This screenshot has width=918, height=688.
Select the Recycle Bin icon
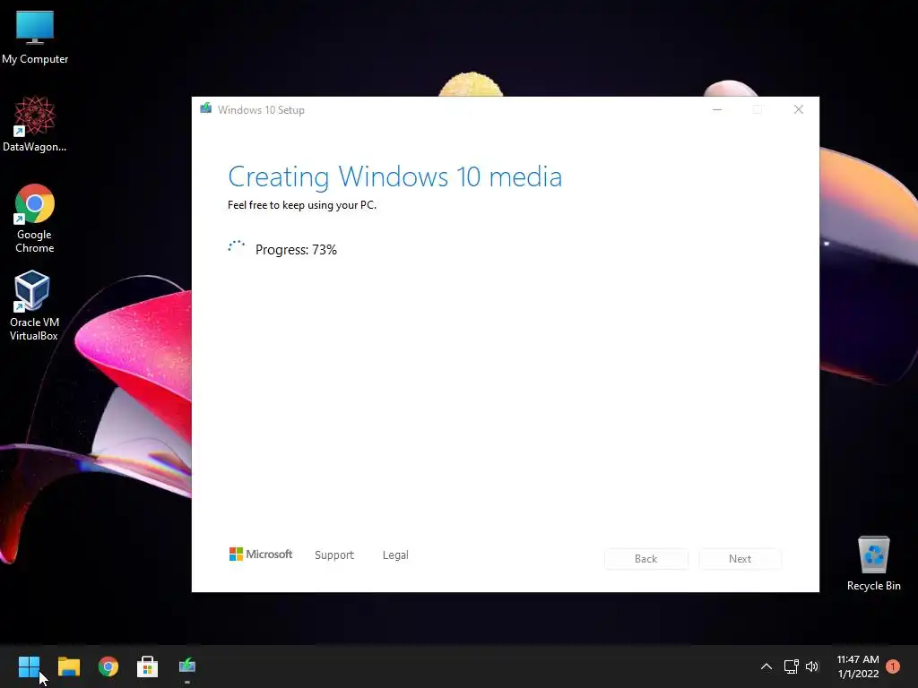[873, 563]
